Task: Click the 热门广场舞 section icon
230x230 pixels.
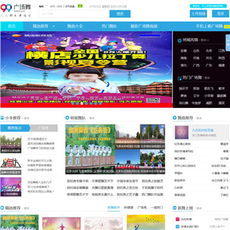Action: click(x=180, y=78)
